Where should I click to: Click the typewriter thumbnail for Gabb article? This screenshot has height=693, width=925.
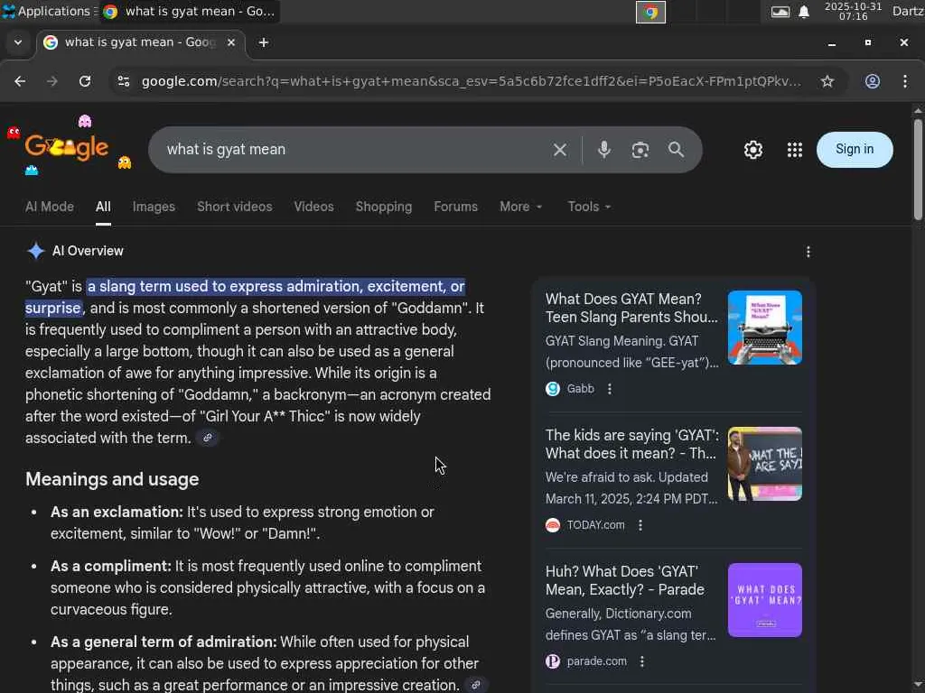click(x=764, y=328)
